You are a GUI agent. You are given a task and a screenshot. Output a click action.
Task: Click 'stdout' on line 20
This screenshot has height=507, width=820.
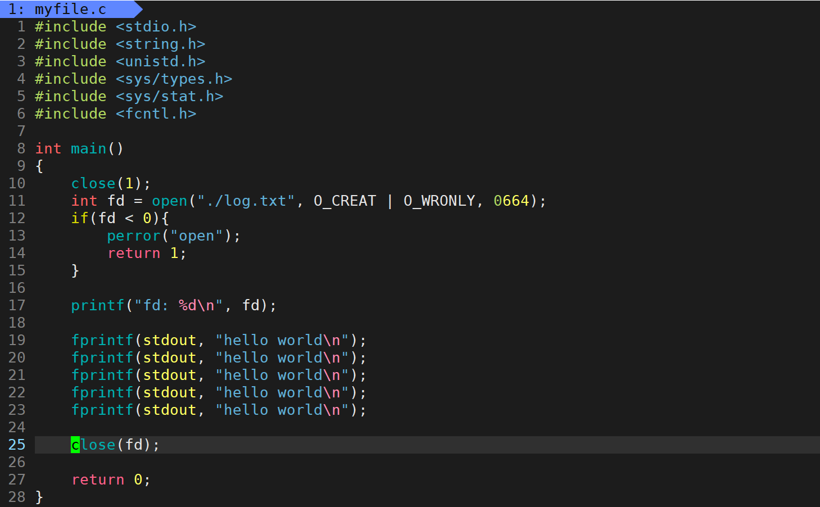coord(170,357)
